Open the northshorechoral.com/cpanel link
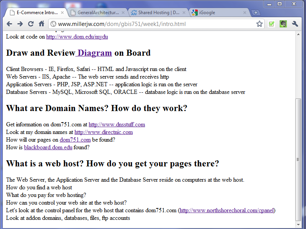306x229 pixels. pyautogui.click(x=226, y=210)
